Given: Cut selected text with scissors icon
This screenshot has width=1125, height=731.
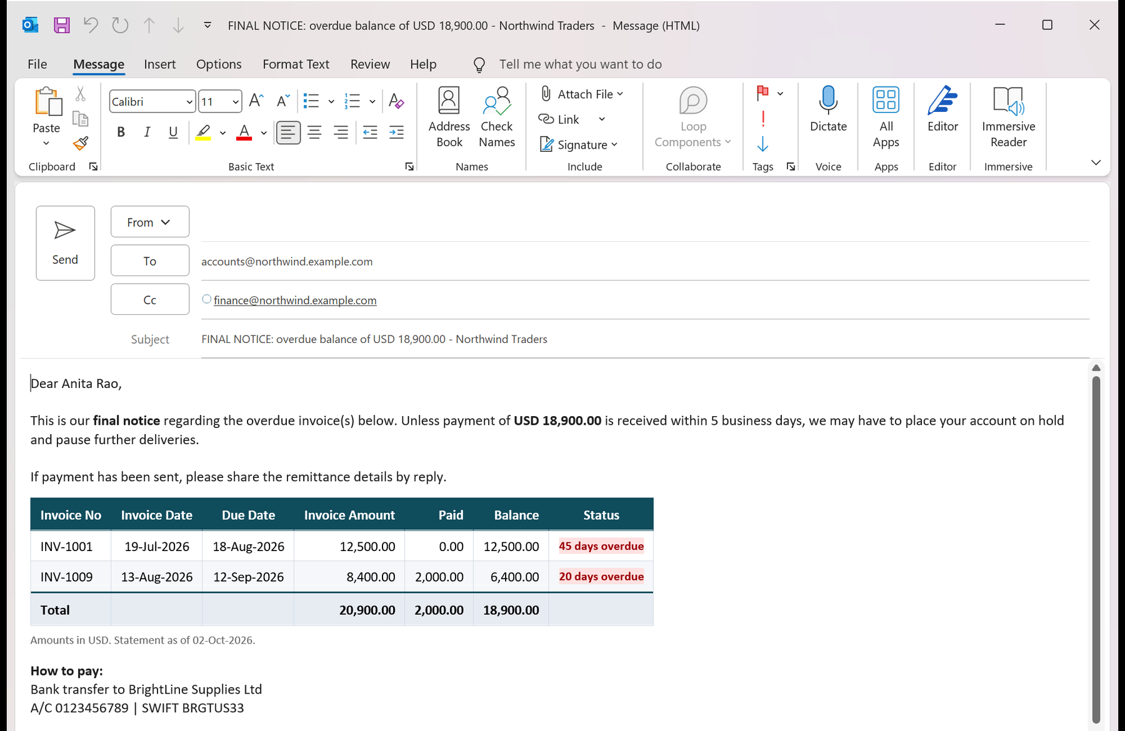Looking at the screenshot, I should (80, 94).
